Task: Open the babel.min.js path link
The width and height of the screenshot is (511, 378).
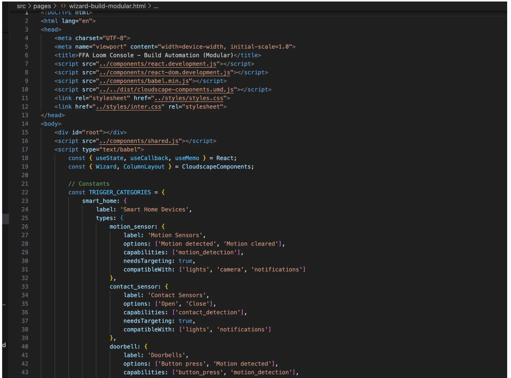Action: 144,81
